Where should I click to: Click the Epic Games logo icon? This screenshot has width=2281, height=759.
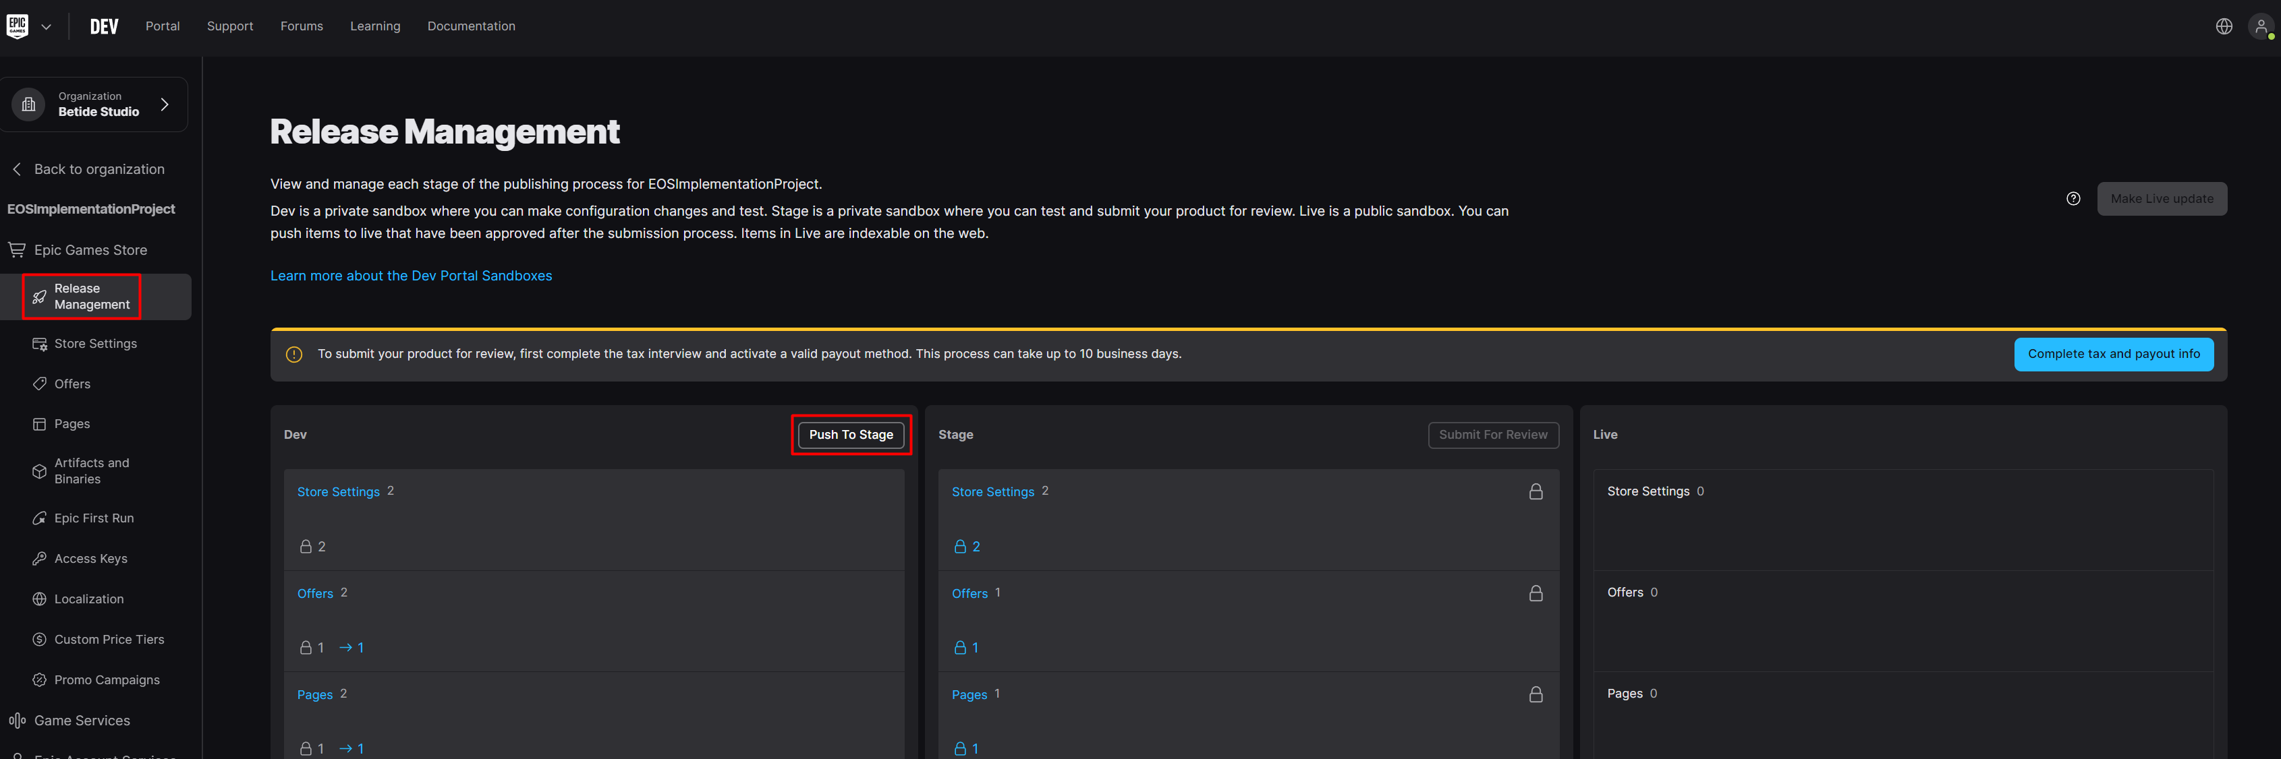(x=18, y=26)
